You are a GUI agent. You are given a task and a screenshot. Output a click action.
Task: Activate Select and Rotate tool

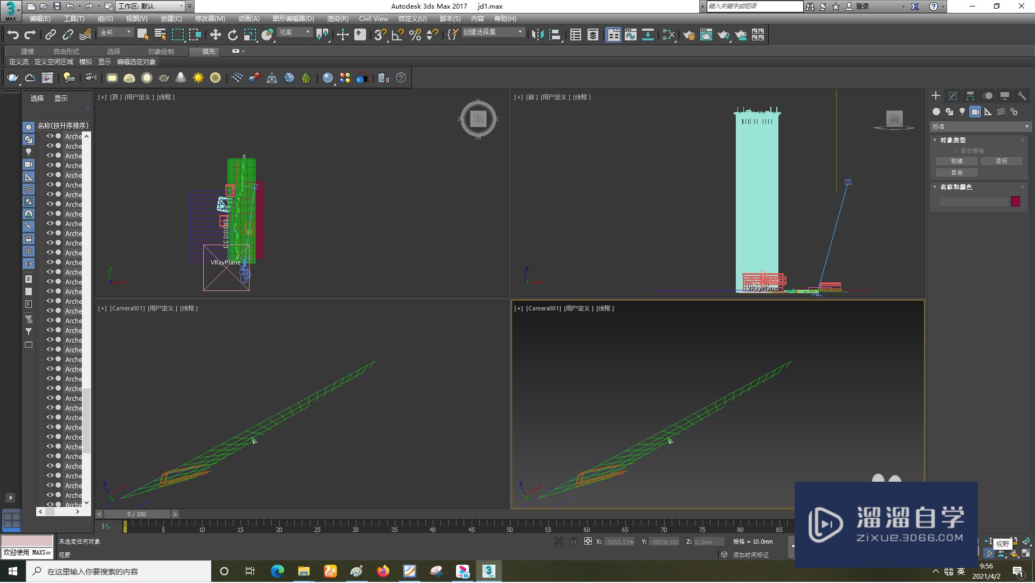point(233,35)
